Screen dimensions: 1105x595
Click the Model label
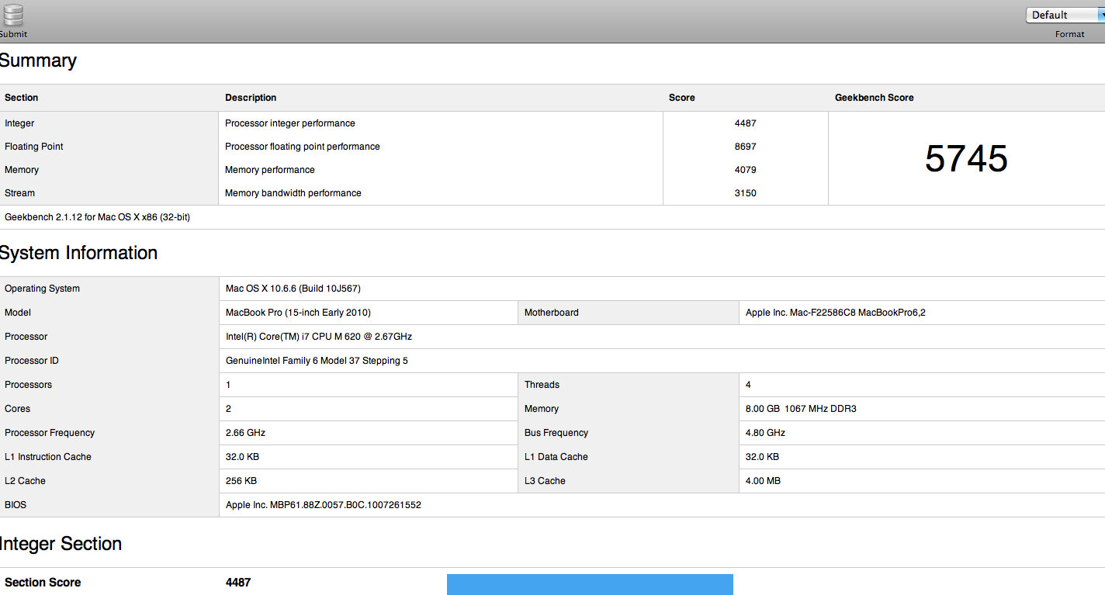coord(18,313)
